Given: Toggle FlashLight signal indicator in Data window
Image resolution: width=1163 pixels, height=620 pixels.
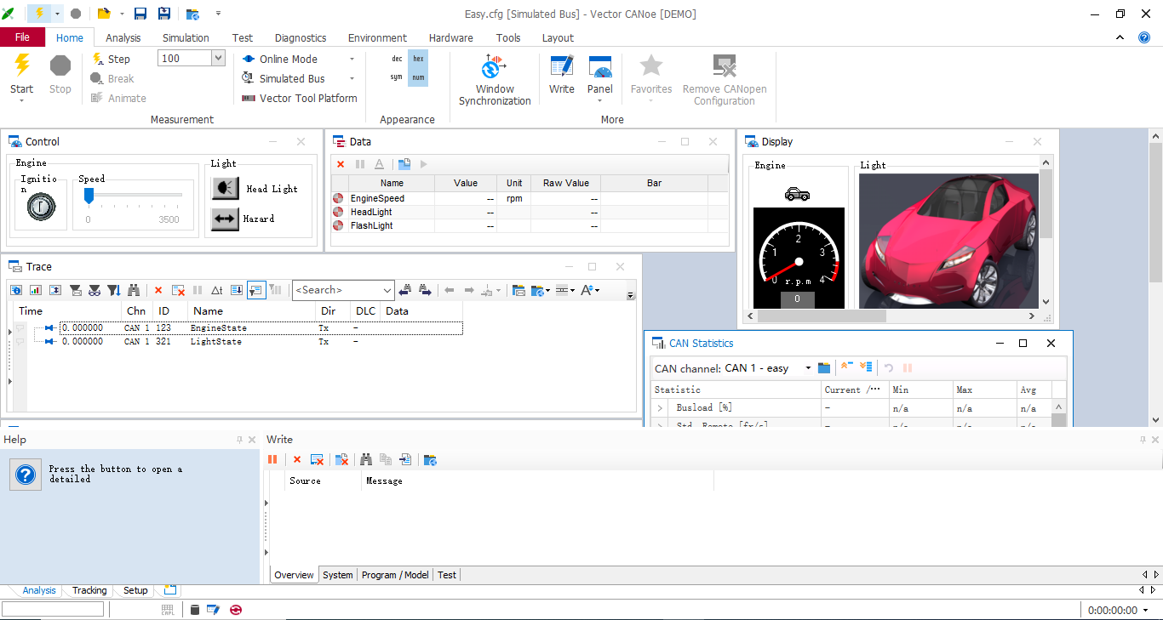Looking at the screenshot, I should tap(338, 225).
